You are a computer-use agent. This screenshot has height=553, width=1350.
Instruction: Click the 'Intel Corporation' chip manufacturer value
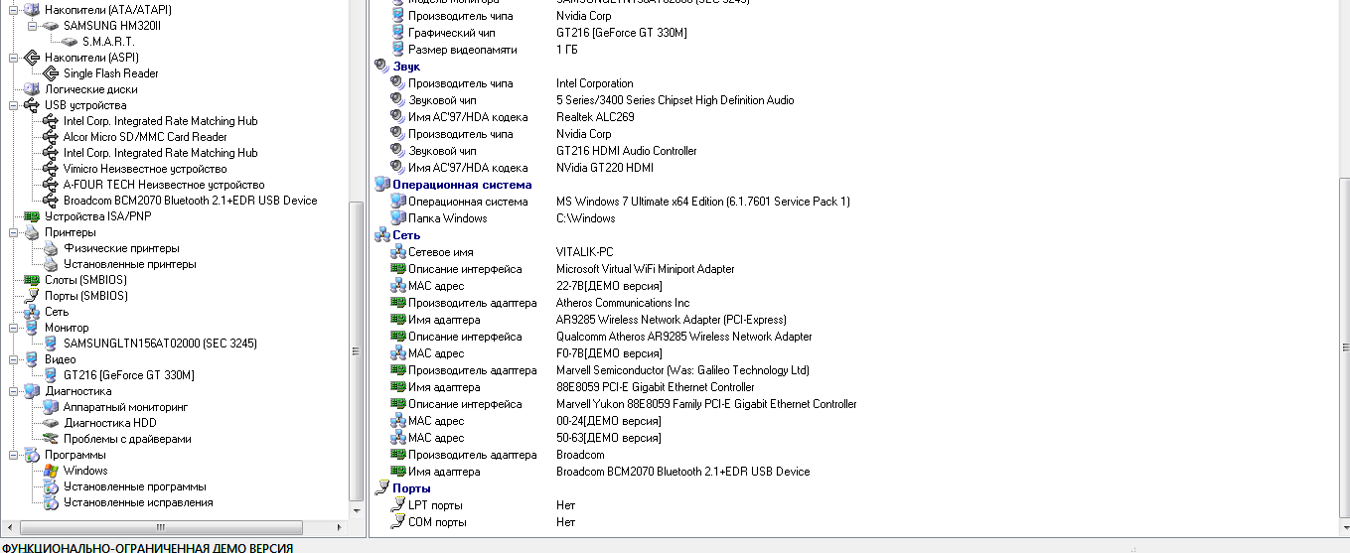point(595,83)
